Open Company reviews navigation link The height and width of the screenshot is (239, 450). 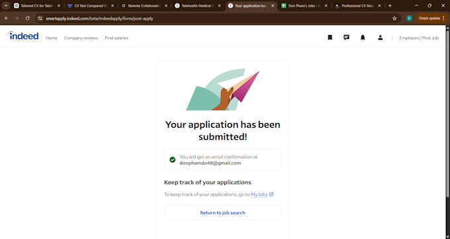click(x=81, y=38)
